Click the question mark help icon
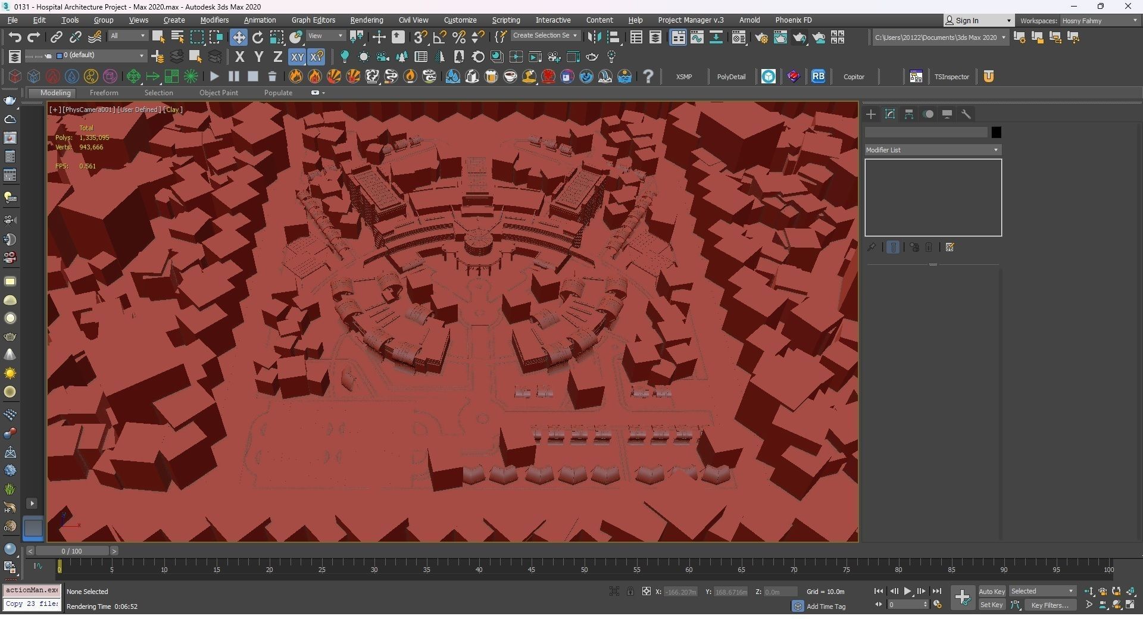 coord(648,76)
